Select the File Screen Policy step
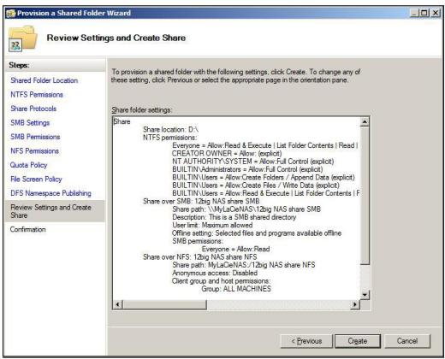This screenshot has width=445, height=359. tap(36, 179)
